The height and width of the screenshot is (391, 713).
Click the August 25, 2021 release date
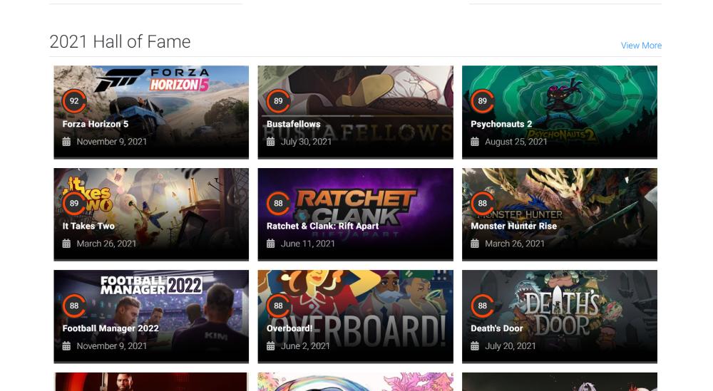pos(516,142)
